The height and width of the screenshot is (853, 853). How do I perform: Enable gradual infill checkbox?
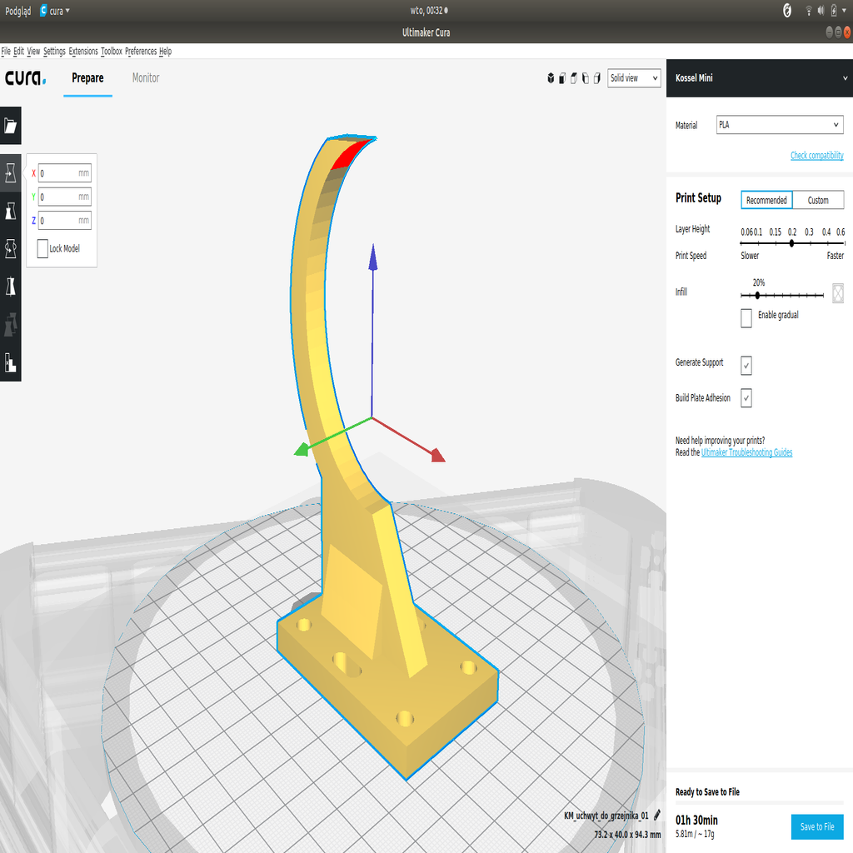pyautogui.click(x=746, y=317)
